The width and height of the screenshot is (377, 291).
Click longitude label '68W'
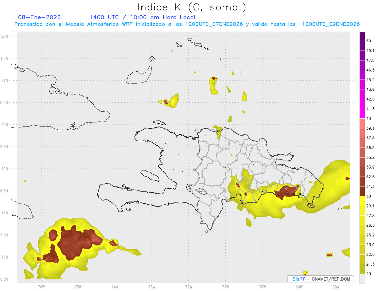(336, 287)
